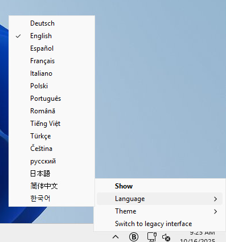
Task: Expand the Theme submenu chevron
Action: click(215, 211)
